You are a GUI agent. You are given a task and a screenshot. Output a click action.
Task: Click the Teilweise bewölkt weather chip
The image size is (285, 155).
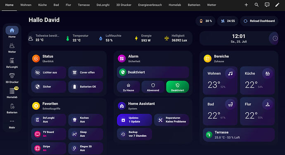coord(44,38)
